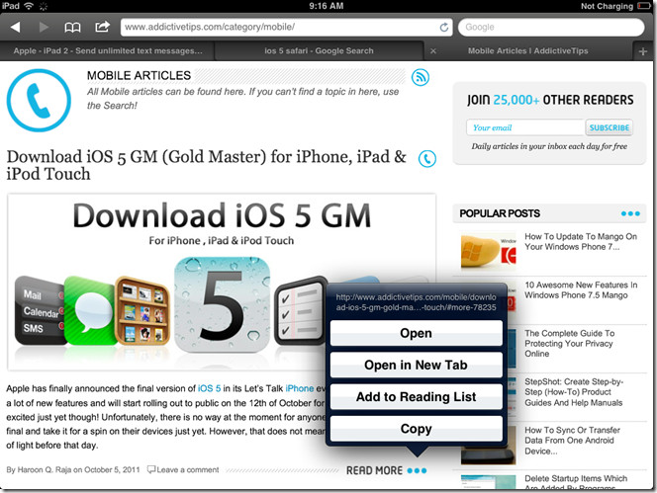Click the MOBILE ARTICLES heading
This screenshot has height=493, width=657.
click(139, 76)
